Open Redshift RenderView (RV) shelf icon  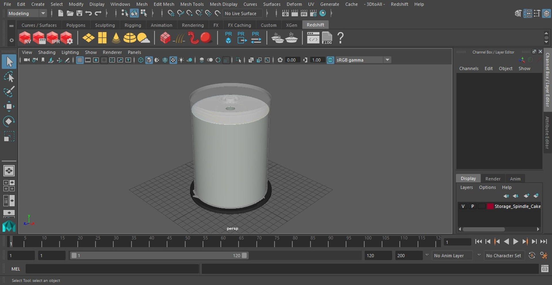pyautogui.click(x=25, y=38)
